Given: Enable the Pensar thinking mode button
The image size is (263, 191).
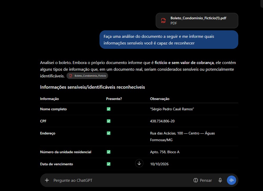Looking at the screenshot, I should pyautogui.click(x=203, y=180).
